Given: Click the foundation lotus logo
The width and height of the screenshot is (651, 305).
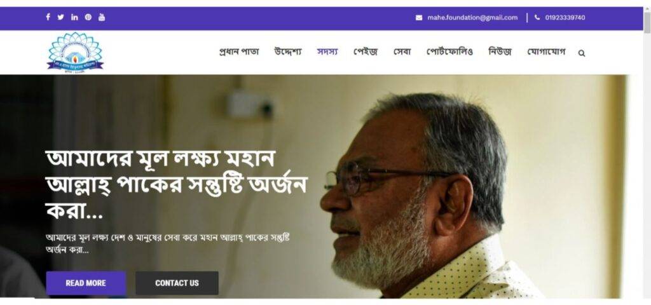Looking at the screenshot, I should pos(75,51).
